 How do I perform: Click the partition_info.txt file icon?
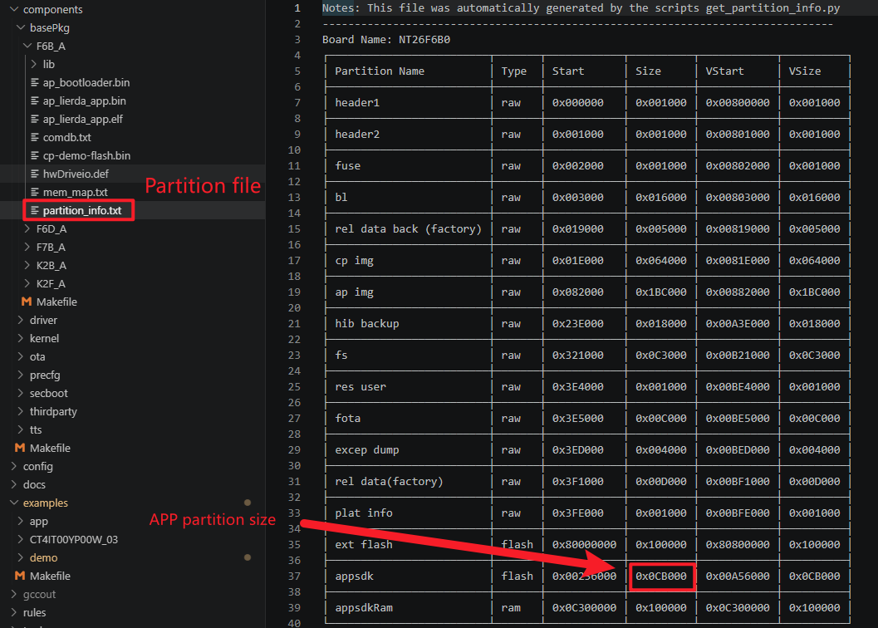coord(35,210)
